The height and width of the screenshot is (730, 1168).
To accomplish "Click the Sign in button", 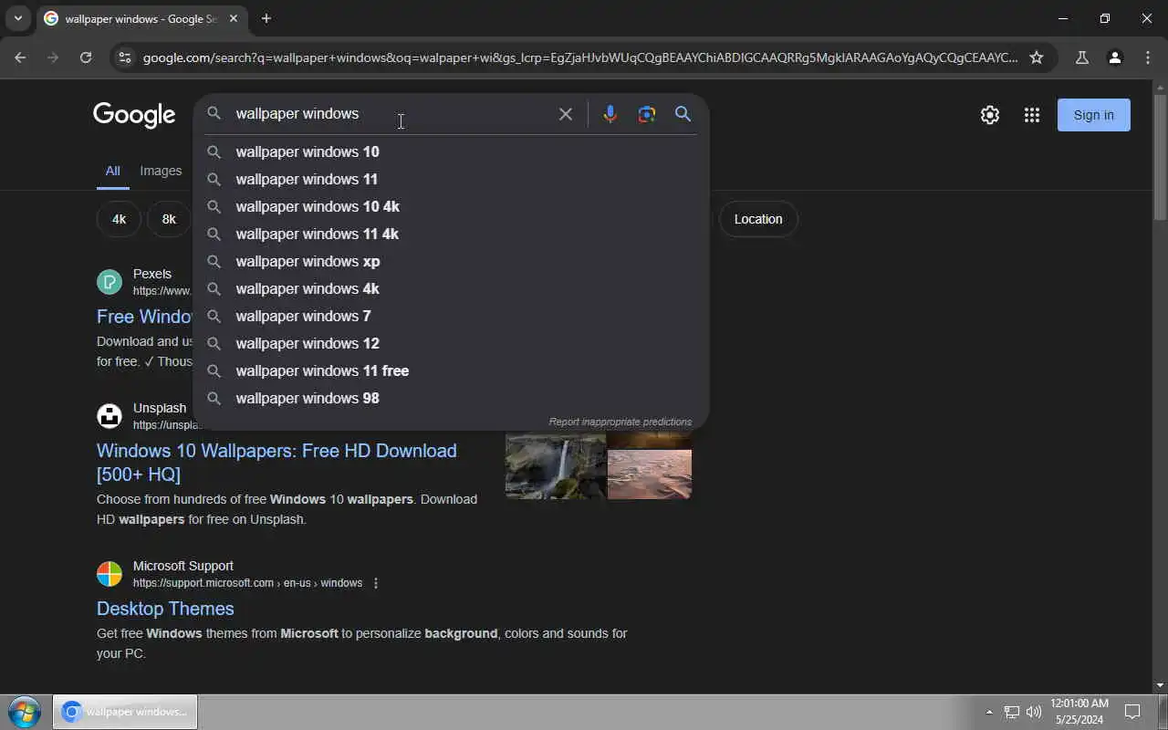I will (x=1093, y=115).
